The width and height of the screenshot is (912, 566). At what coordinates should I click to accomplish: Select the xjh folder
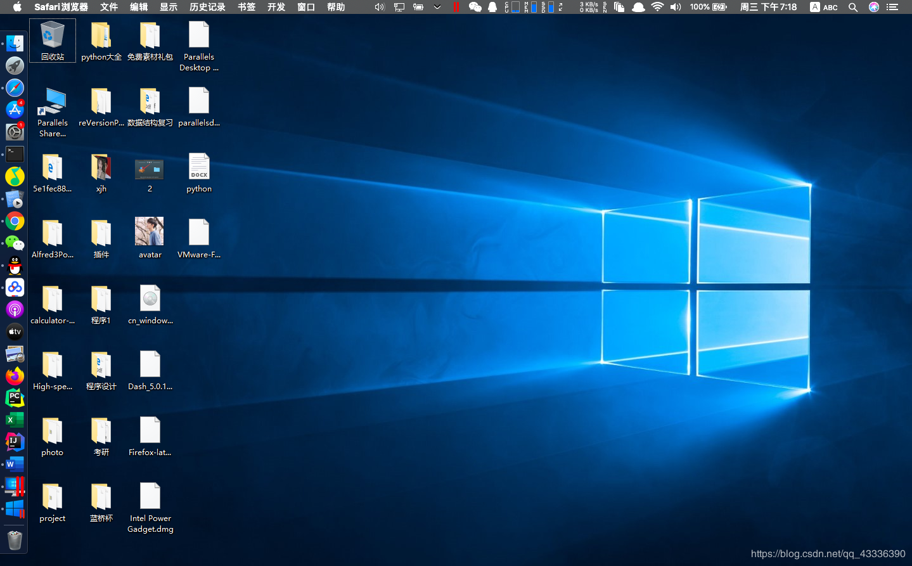(101, 172)
